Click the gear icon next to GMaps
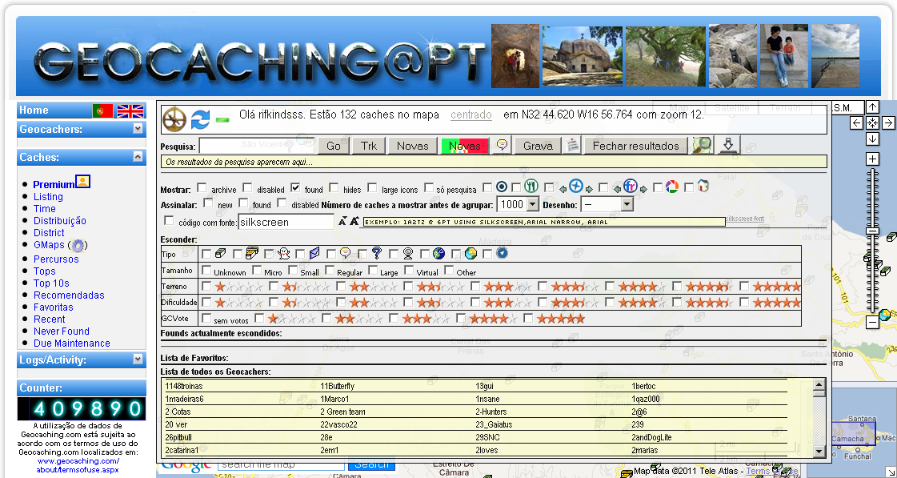 pos(78,246)
